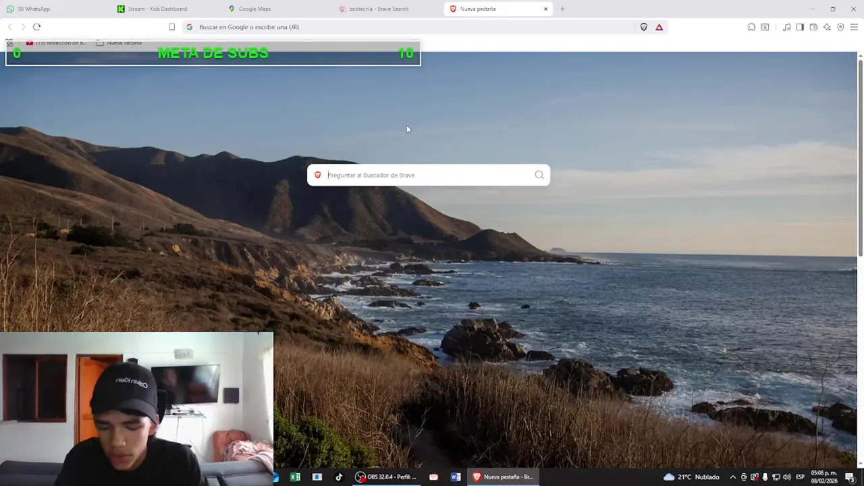Image resolution: width=864 pixels, height=486 pixels.
Task: Open Excel from the taskbar
Action: [295, 477]
